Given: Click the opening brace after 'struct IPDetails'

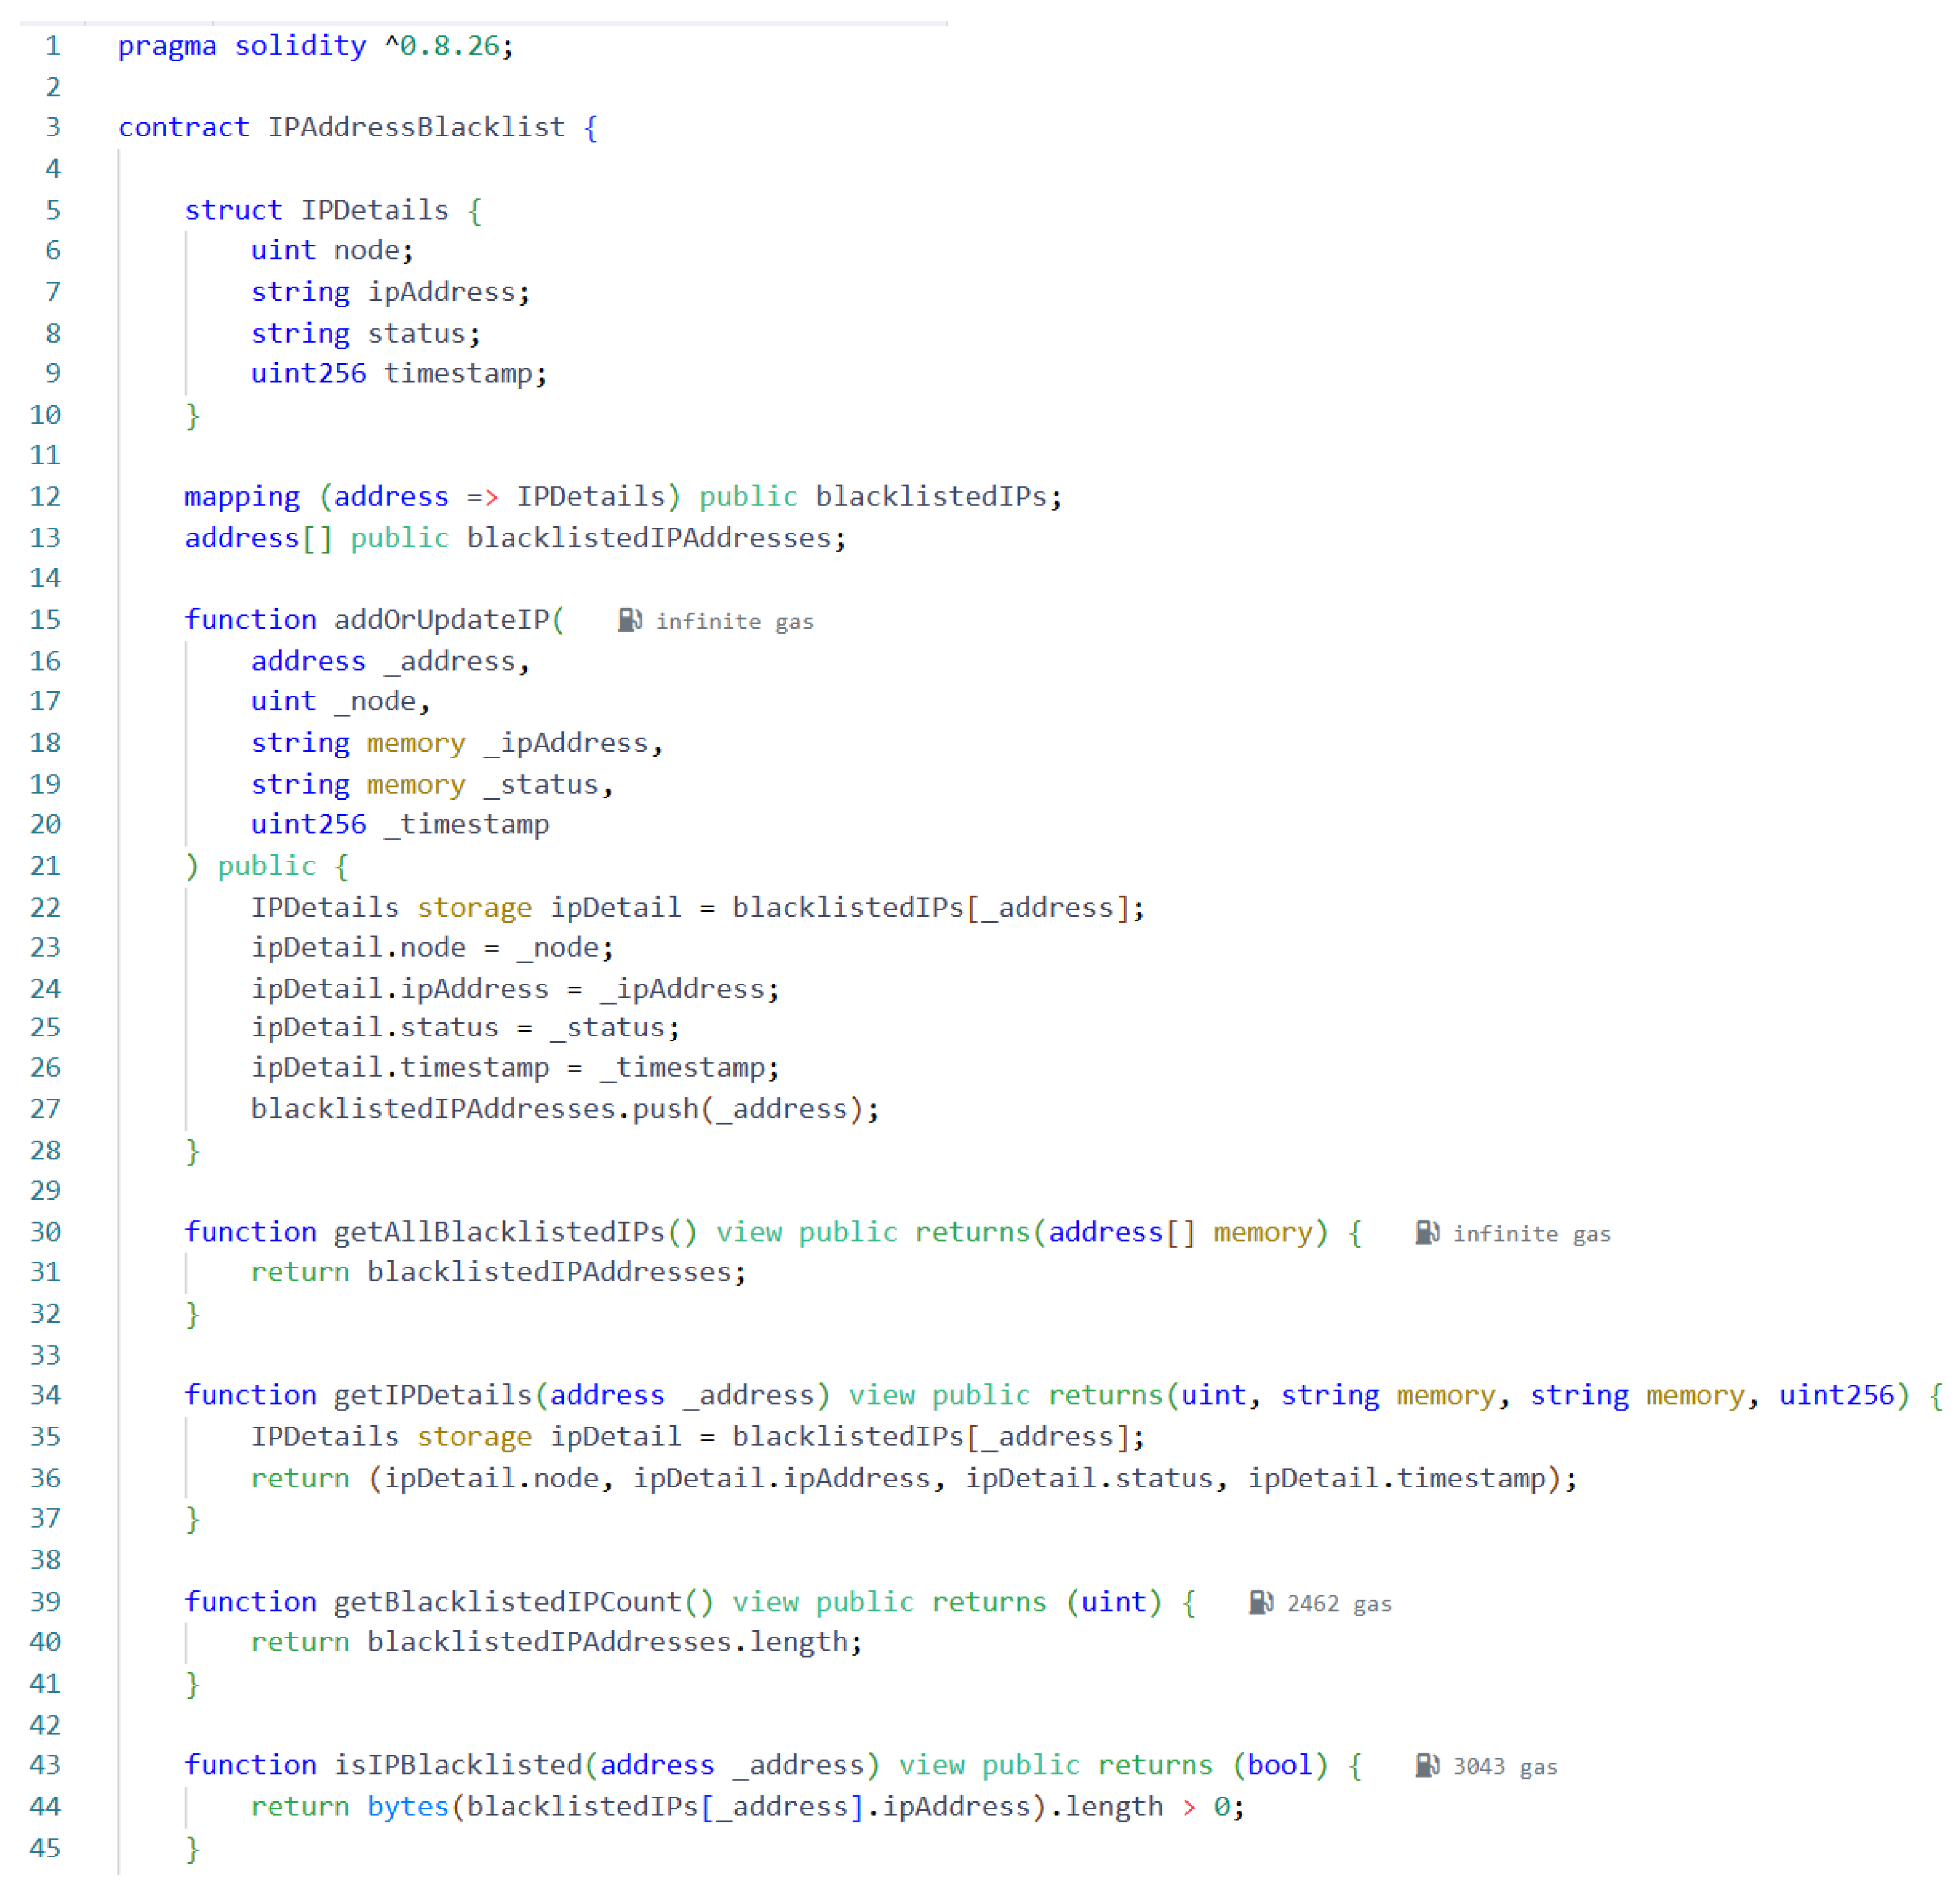Looking at the screenshot, I should tap(475, 210).
